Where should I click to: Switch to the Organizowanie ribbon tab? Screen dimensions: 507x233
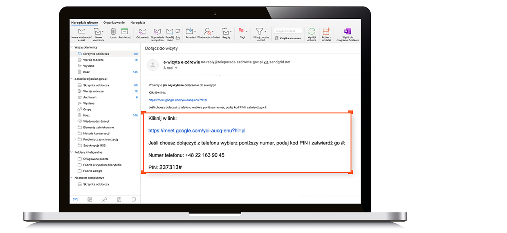tap(114, 22)
